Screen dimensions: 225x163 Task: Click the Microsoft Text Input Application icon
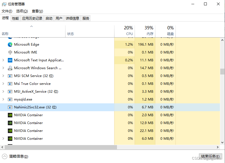[10, 60]
